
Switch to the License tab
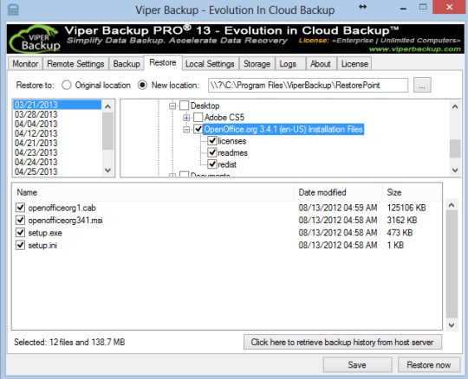tap(354, 64)
